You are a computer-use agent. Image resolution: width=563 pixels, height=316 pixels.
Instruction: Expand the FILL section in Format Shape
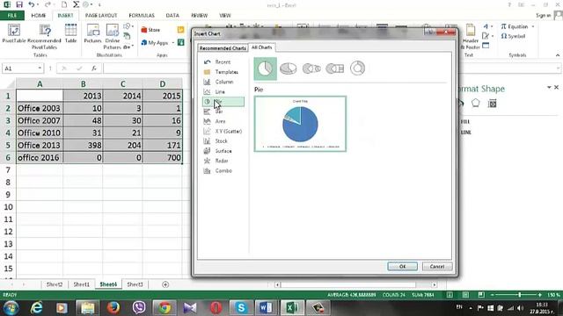(465, 121)
